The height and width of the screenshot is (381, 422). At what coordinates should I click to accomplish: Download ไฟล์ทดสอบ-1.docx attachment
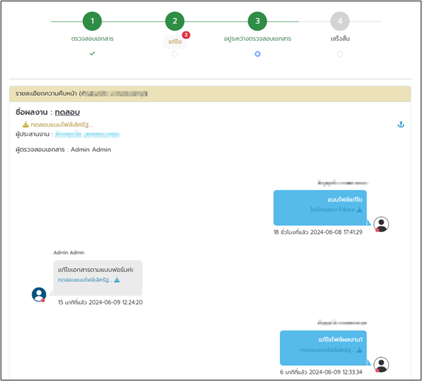click(333, 210)
